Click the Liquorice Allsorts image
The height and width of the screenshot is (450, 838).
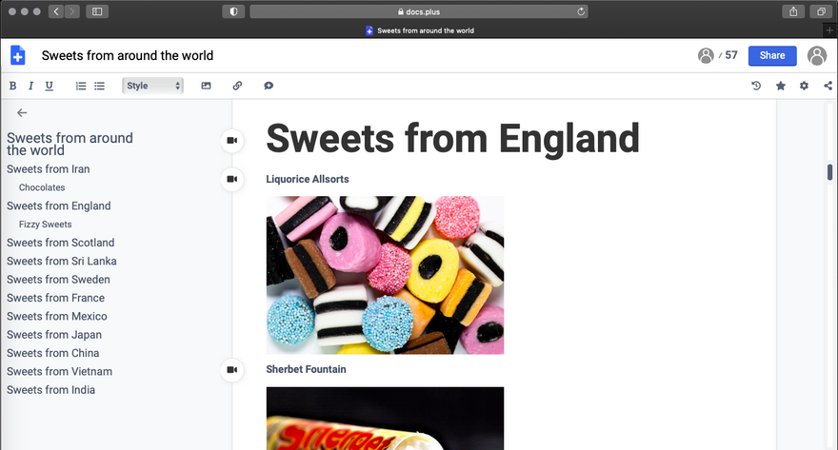(x=385, y=275)
